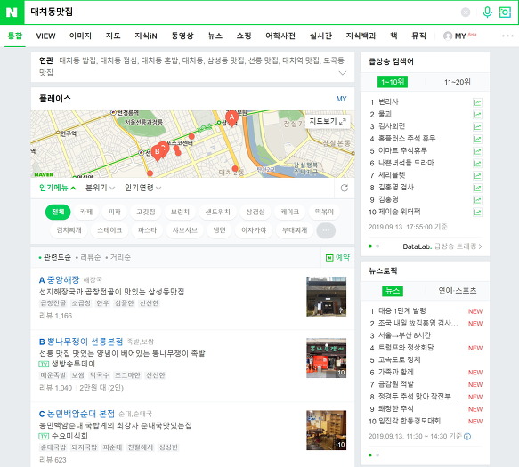Select the 삼겹살 menu chip
Screen dimensions: 519x467
[255, 212]
